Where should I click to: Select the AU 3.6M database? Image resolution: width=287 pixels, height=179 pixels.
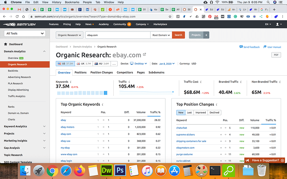click(x=102, y=63)
